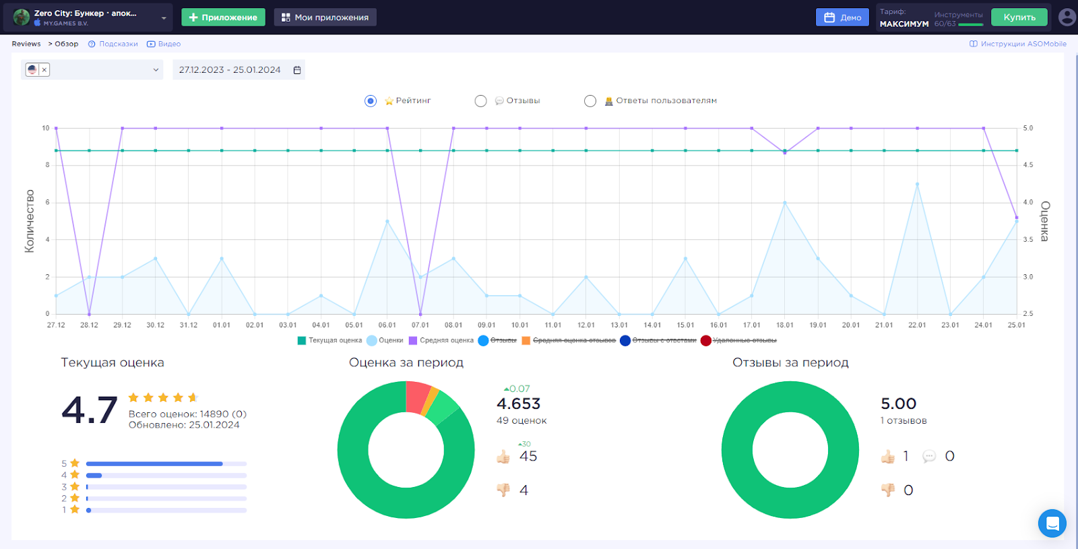Open the Подсказки hints link
The image size is (1078, 549).
click(x=113, y=44)
